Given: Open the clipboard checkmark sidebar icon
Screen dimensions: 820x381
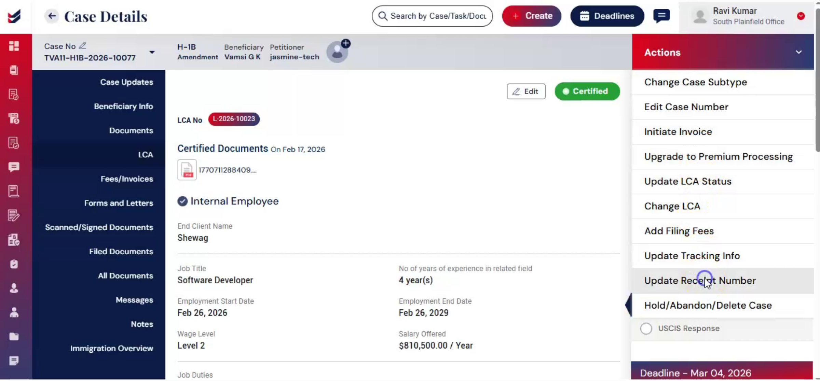Looking at the screenshot, I should click(14, 264).
